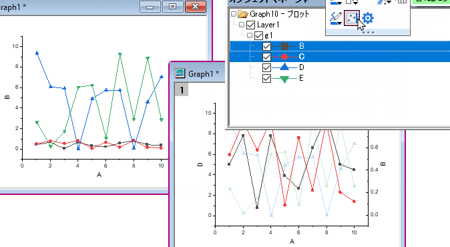450x247 pixels.
Task: Select plot D row in Object Manager
Action: tap(340, 67)
